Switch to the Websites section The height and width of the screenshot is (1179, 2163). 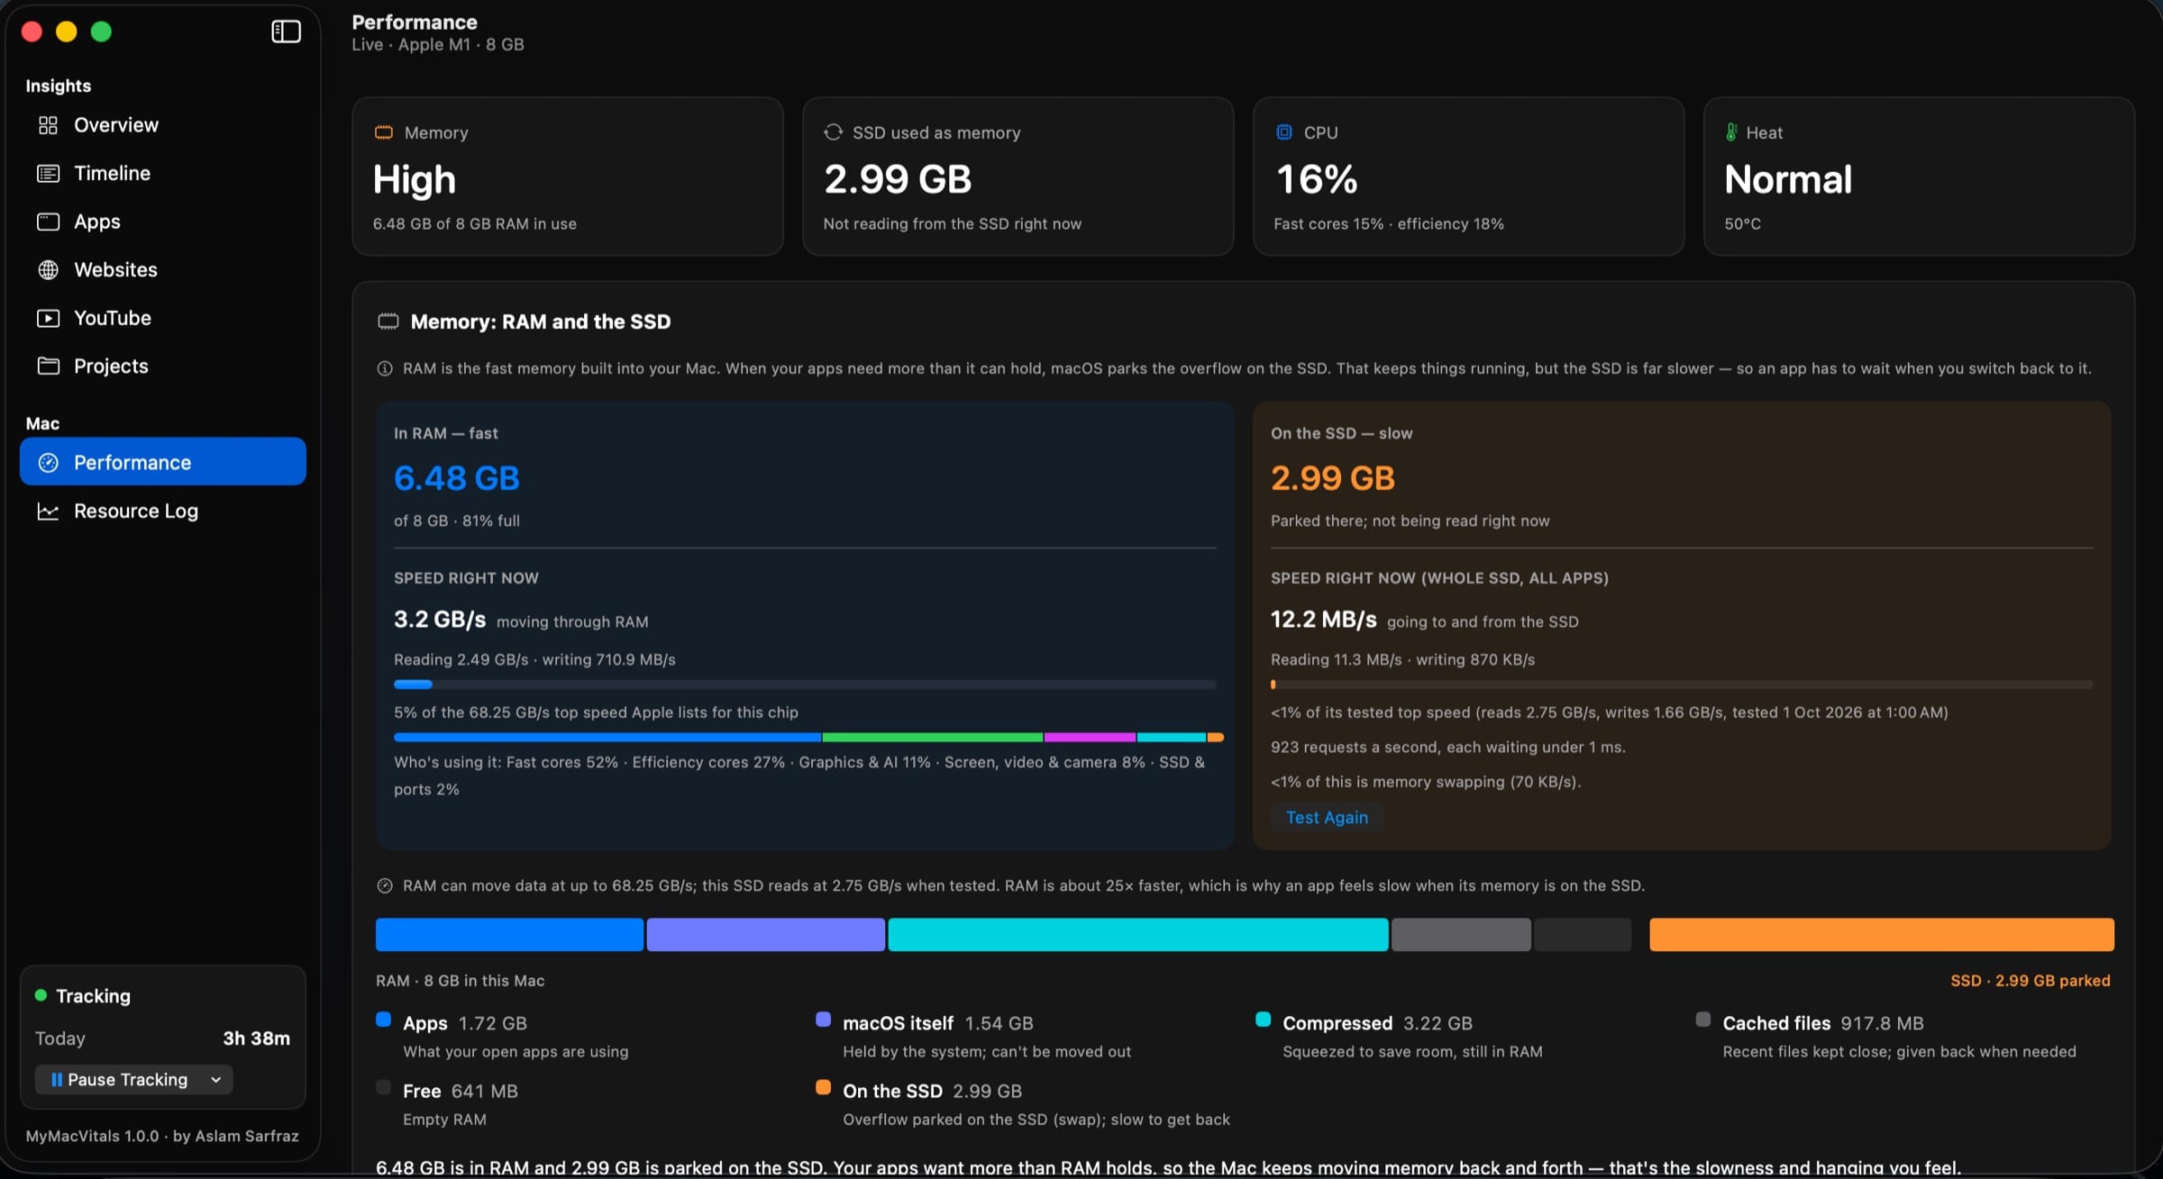coord(162,270)
